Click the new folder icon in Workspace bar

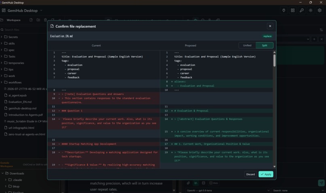pos(38,20)
